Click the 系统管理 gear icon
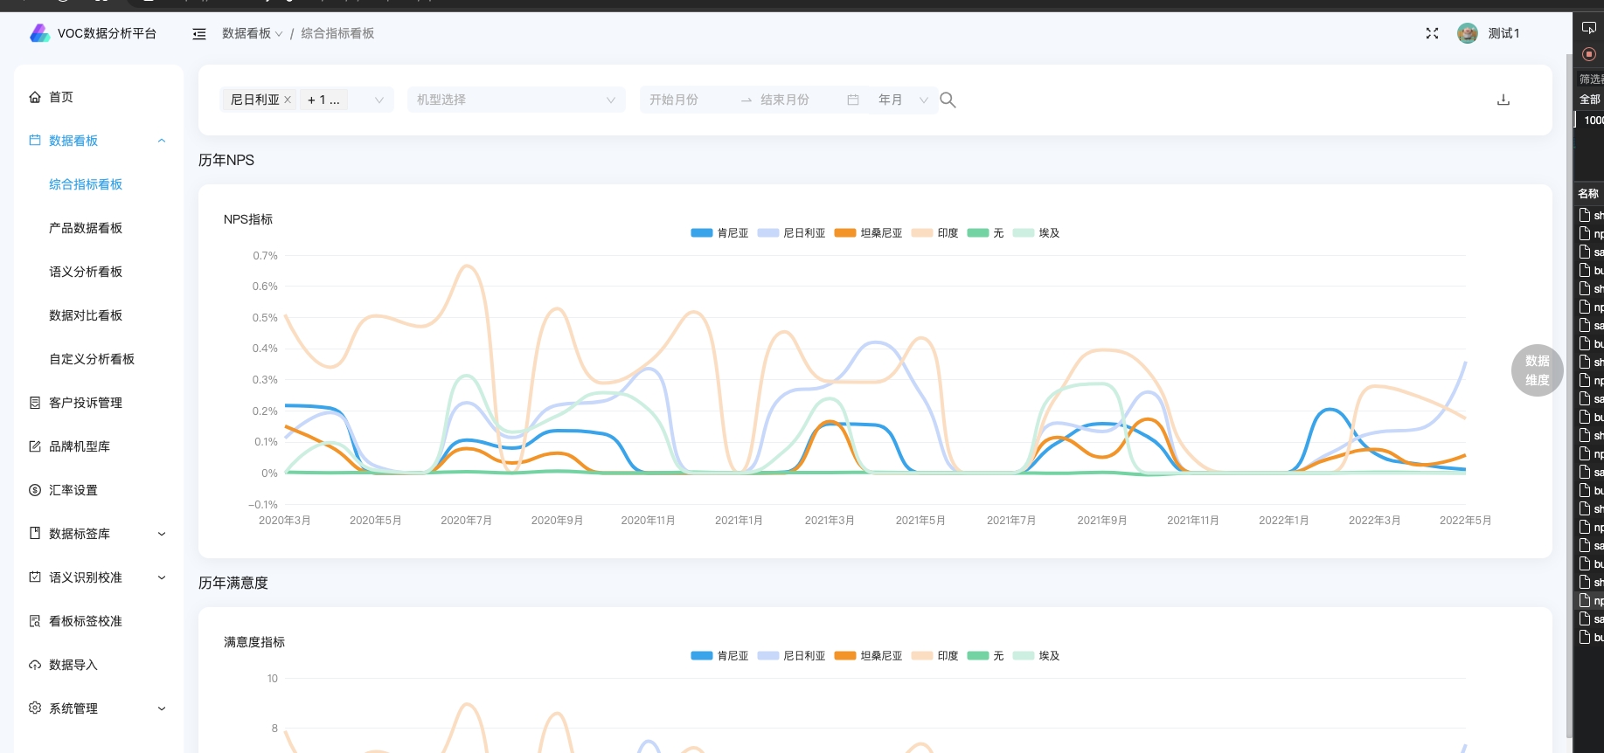The image size is (1604, 753). tap(35, 708)
